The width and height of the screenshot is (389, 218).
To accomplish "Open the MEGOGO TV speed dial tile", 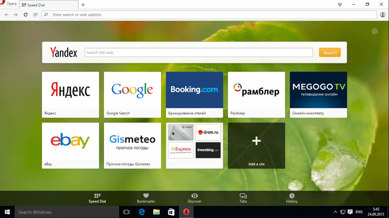I will (318, 95).
